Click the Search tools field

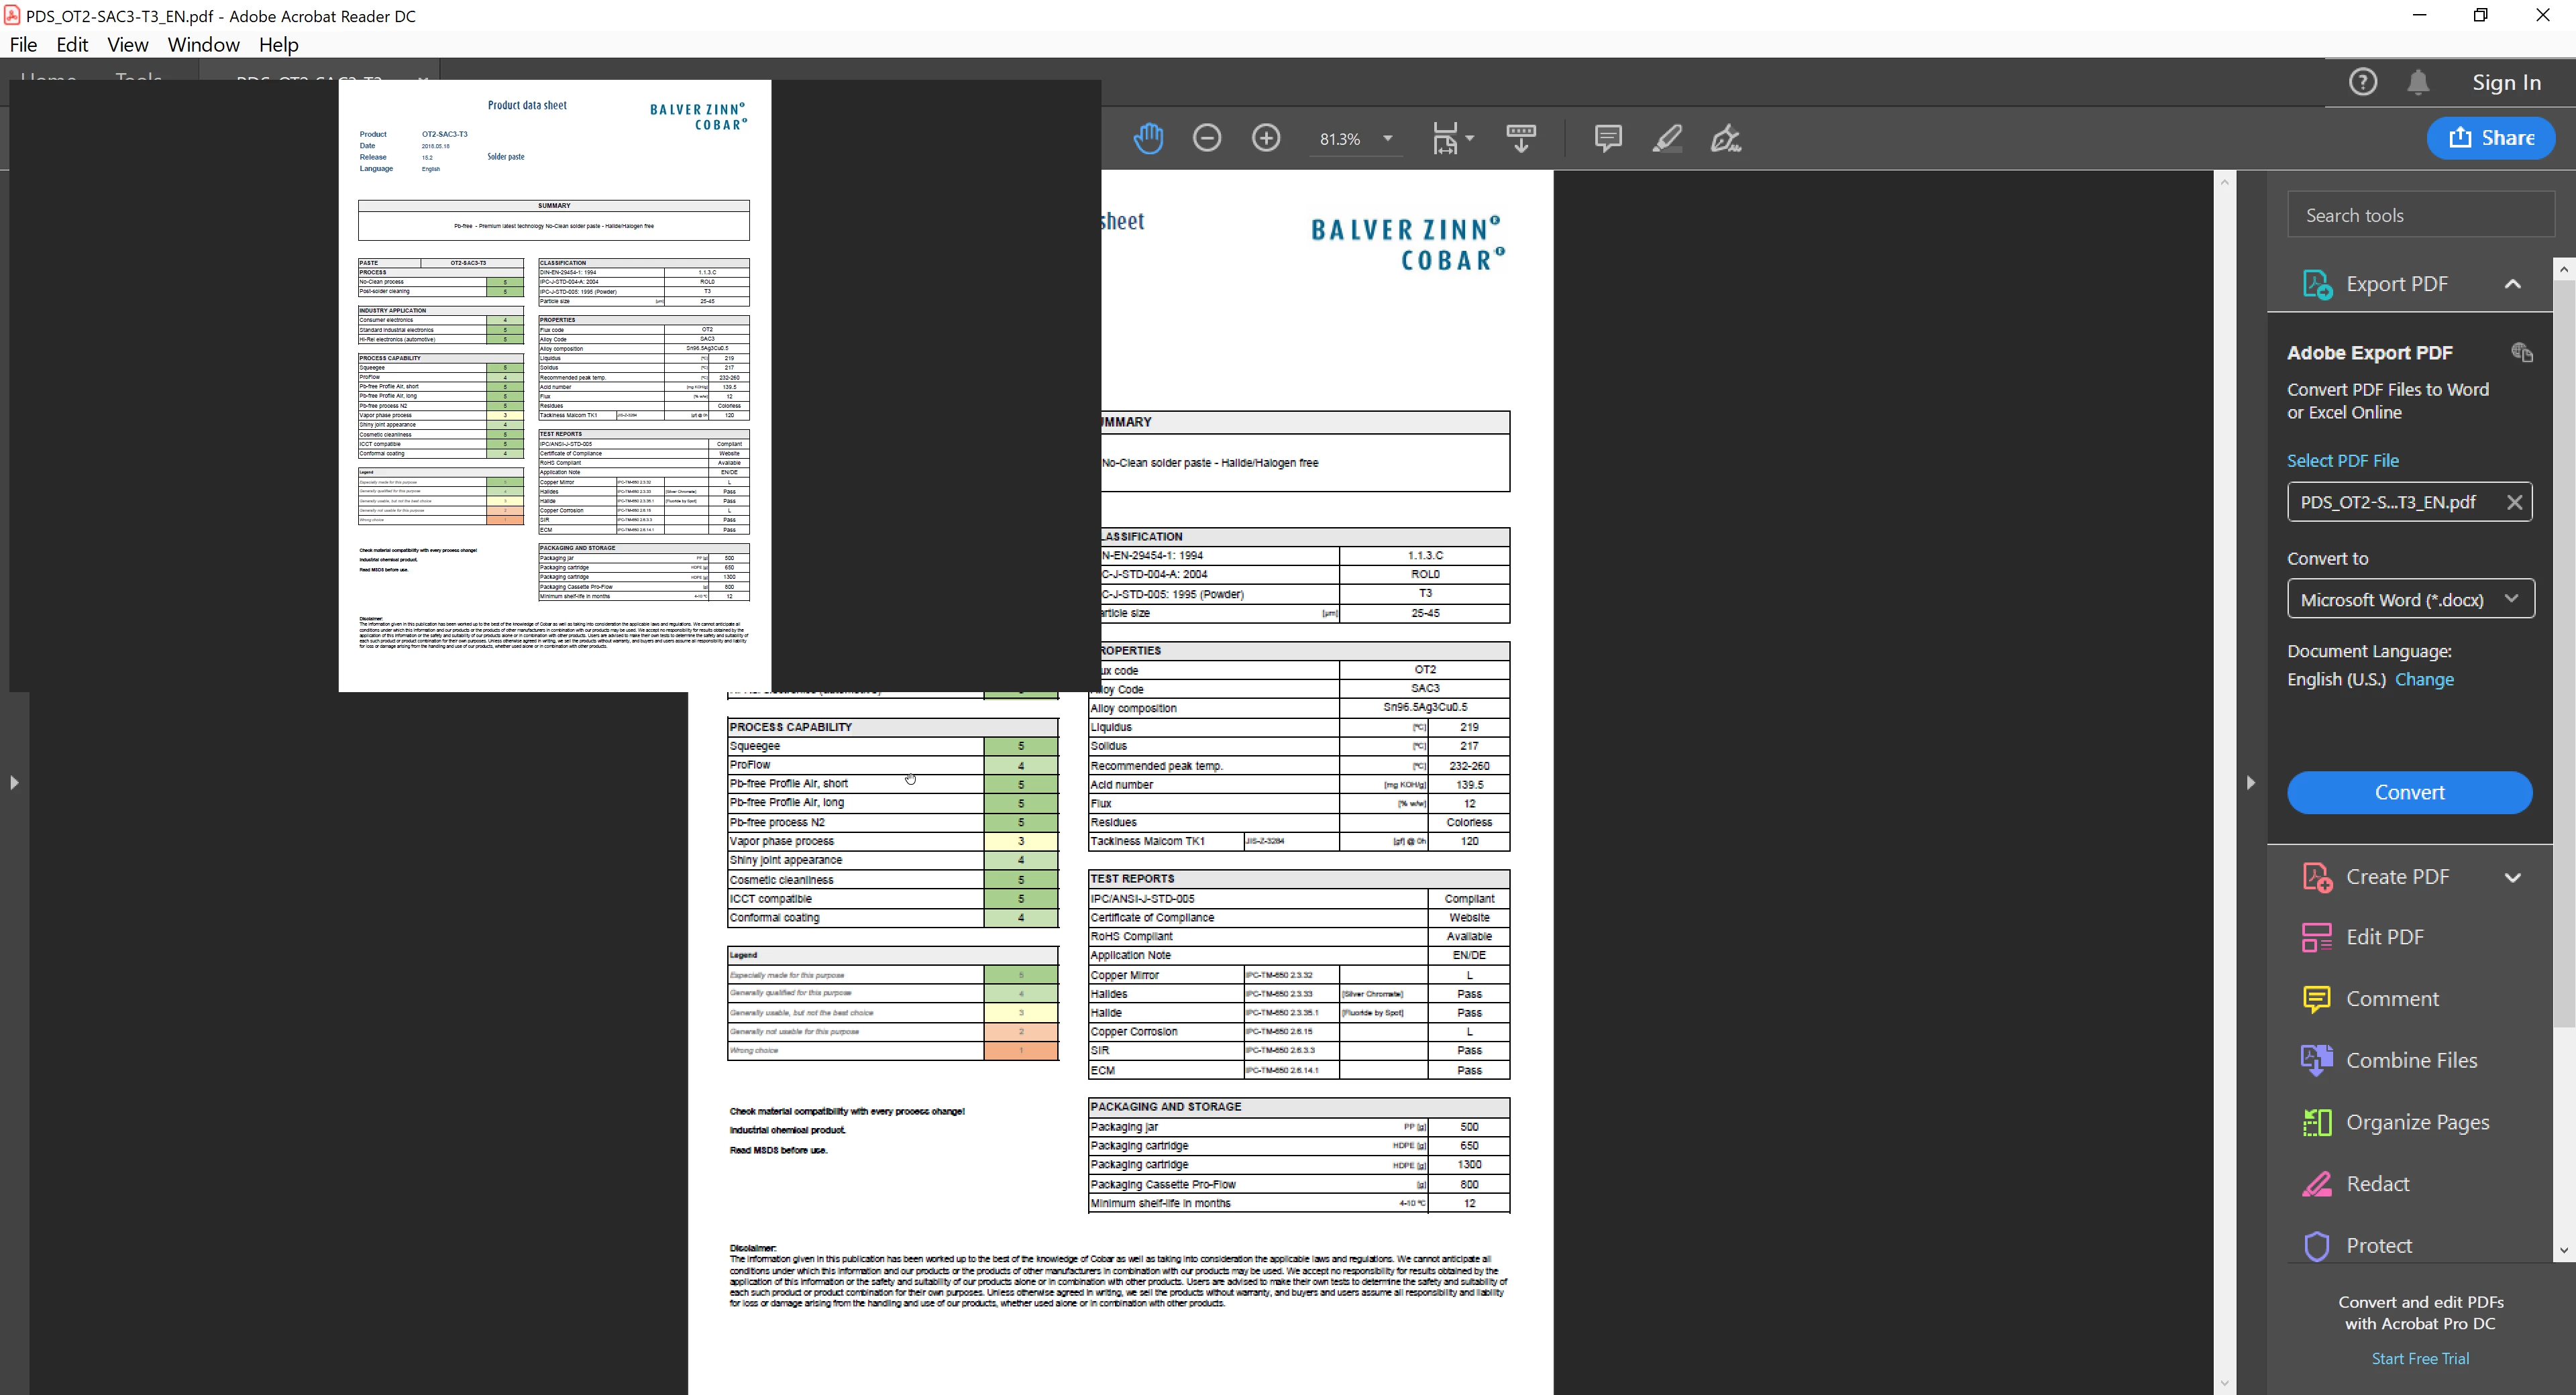(2420, 215)
